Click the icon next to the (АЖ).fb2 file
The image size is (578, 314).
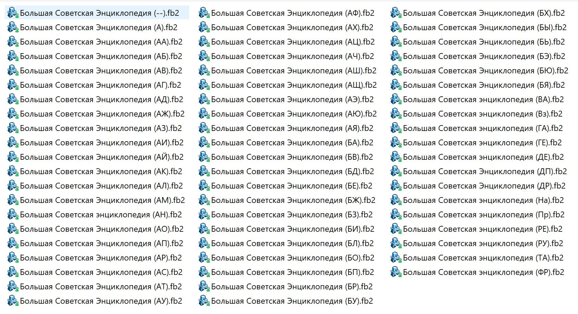[13, 114]
